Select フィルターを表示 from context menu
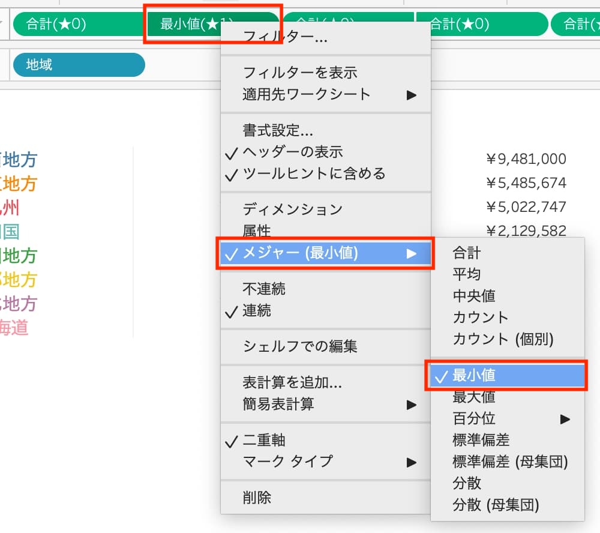Viewport: 600px width, 533px height. tap(300, 73)
